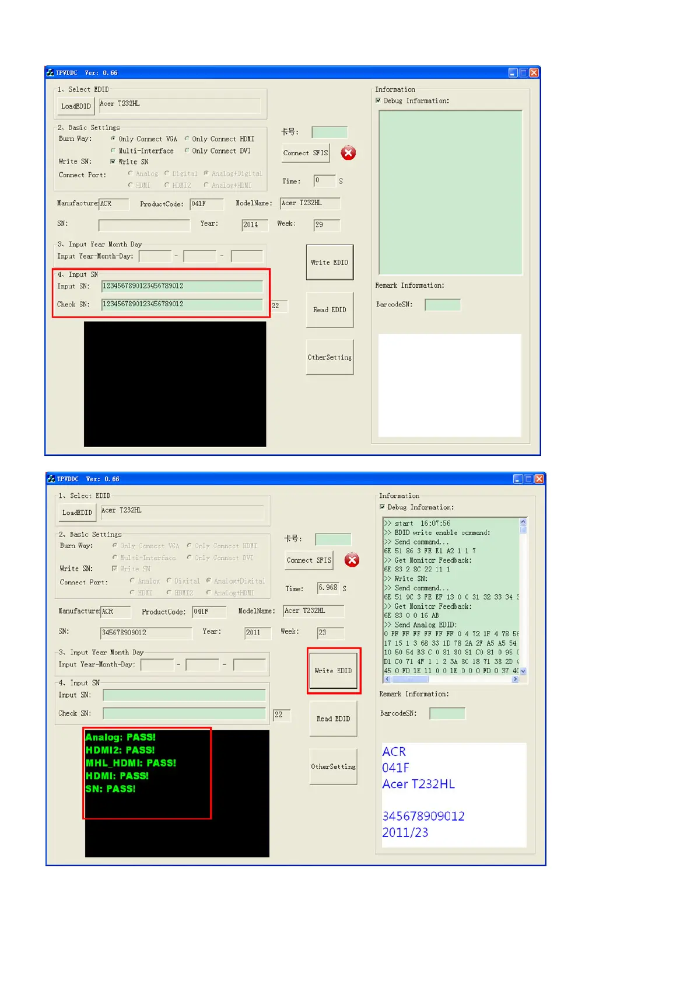Select Only Connect DVI in upper window
The height and width of the screenshot is (983, 694).
click(218, 151)
